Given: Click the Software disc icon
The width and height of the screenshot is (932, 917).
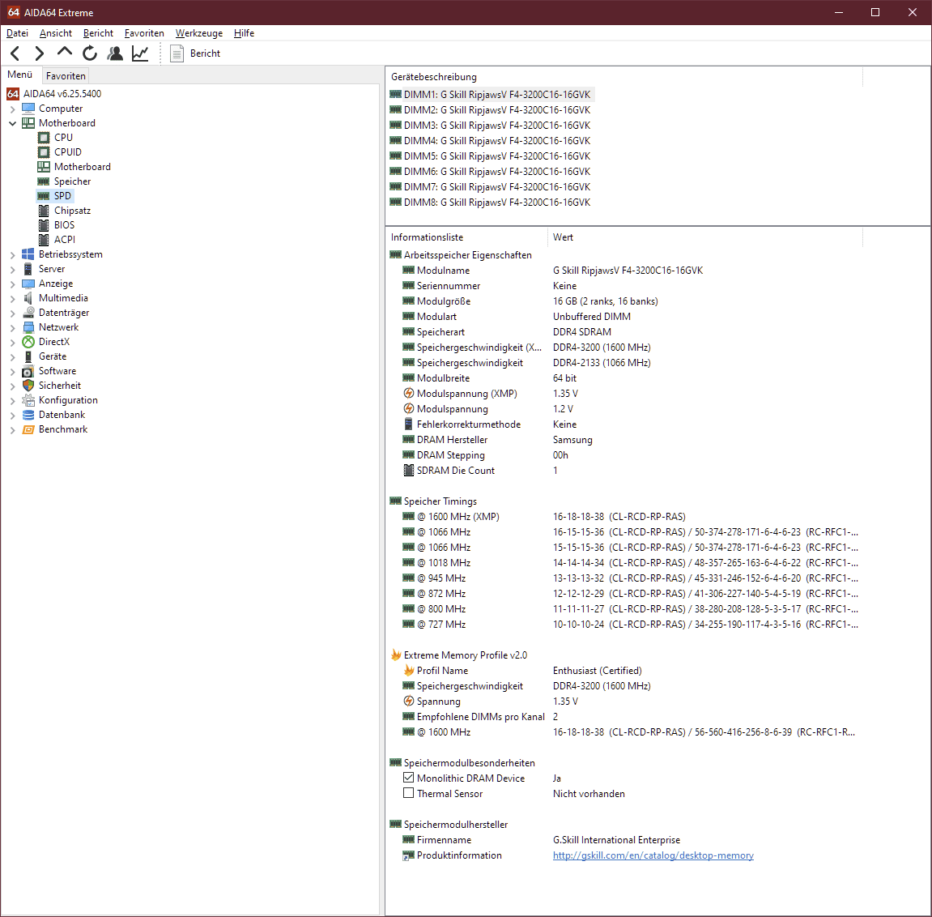Looking at the screenshot, I should tap(28, 371).
